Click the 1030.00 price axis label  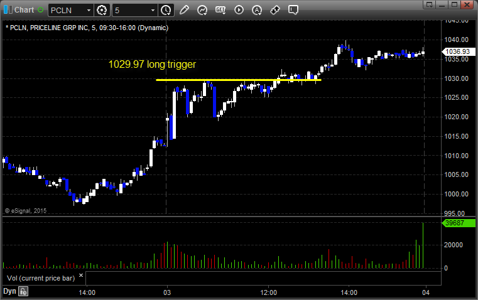(457, 78)
